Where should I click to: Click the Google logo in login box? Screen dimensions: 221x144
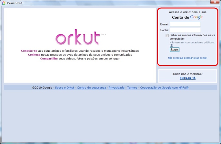click(x=196, y=17)
